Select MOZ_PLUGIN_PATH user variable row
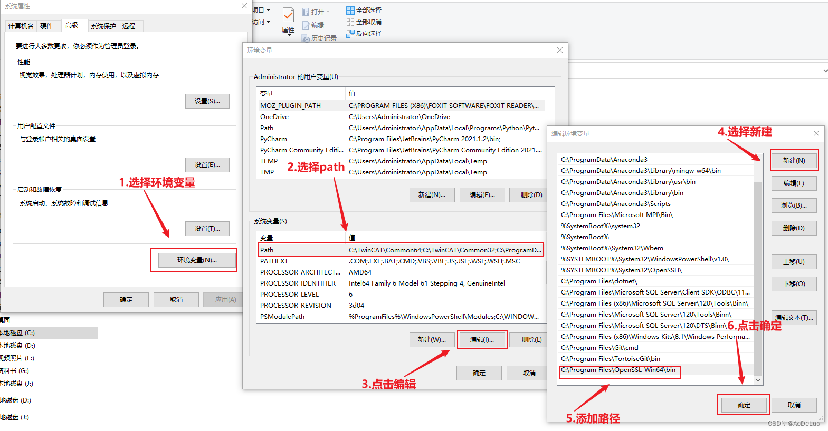This screenshot has width=828, height=431. pyautogui.click(x=401, y=106)
